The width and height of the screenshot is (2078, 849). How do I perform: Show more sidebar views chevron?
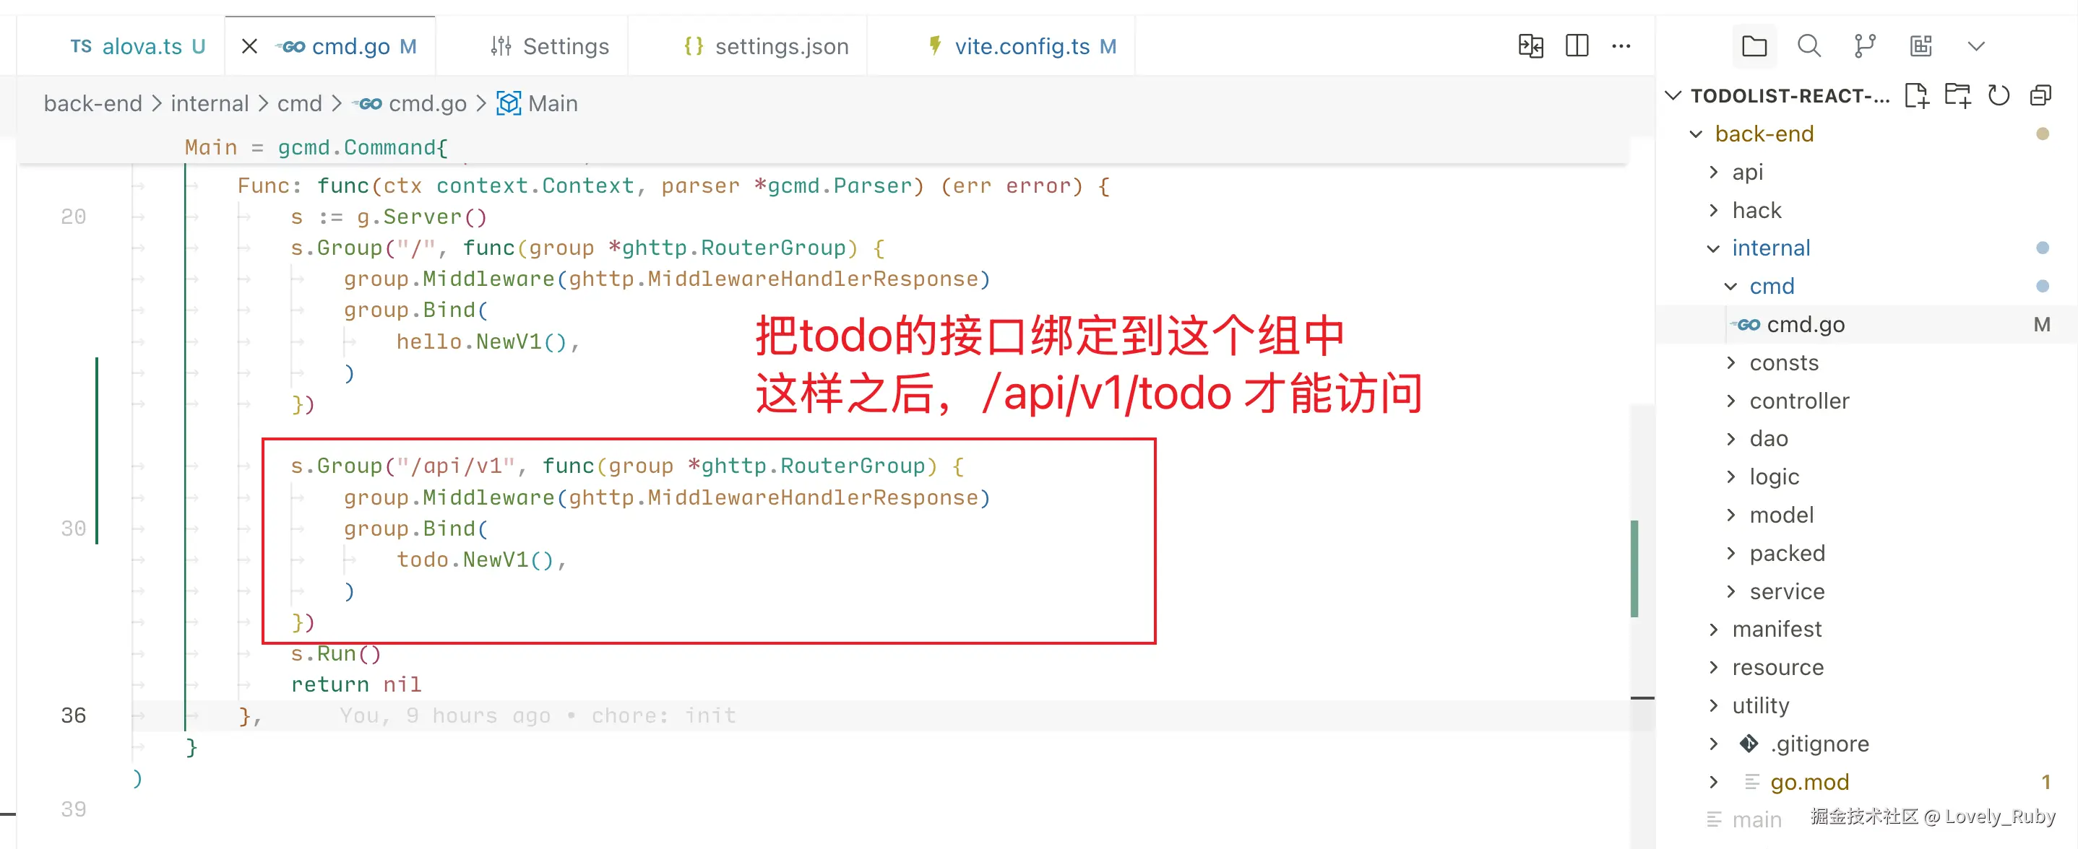(1976, 46)
